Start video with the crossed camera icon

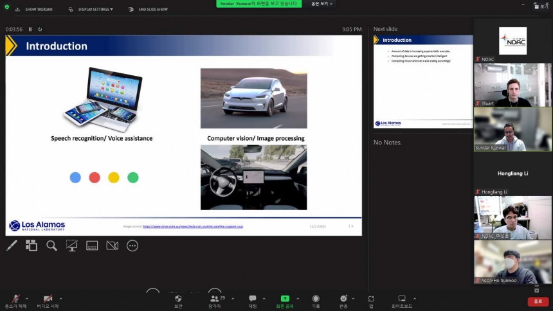click(x=48, y=299)
